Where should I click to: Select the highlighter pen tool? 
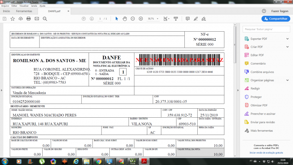coord(196,19)
